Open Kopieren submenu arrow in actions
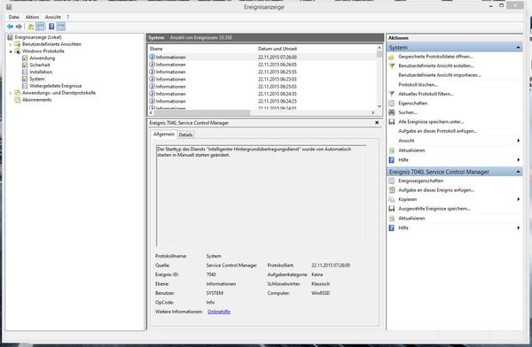The image size is (532, 347). 518,199
